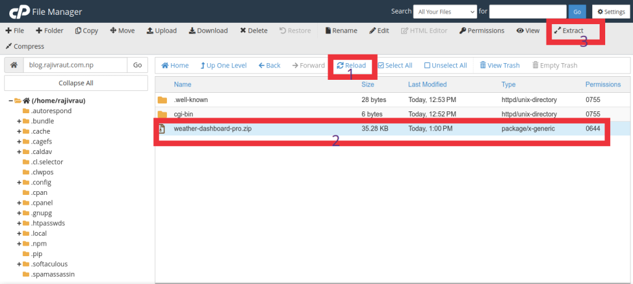Open .spamassassin in the folder tree
The height and width of the screenshot is (284, 633).
(53, 274)
